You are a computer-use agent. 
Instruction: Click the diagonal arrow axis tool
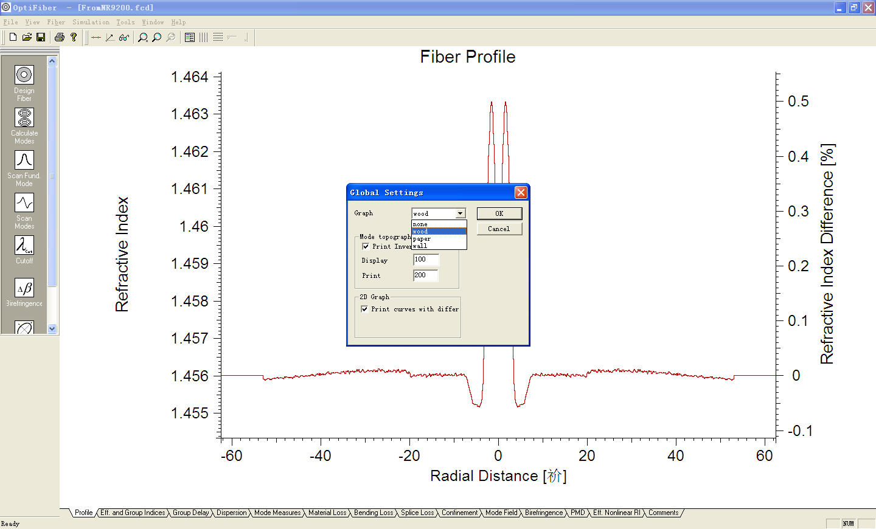click(109, 37)
